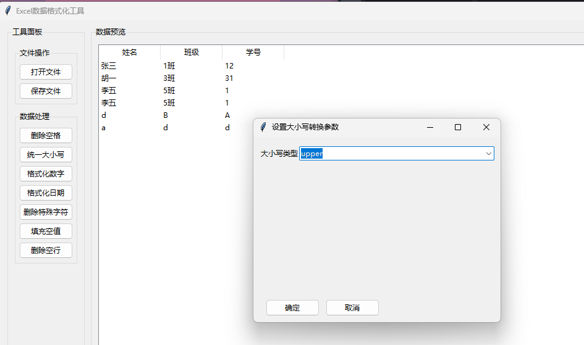Click the 班级 column header
The height and width of the screenshot is (345, 584).
(192, 52)
